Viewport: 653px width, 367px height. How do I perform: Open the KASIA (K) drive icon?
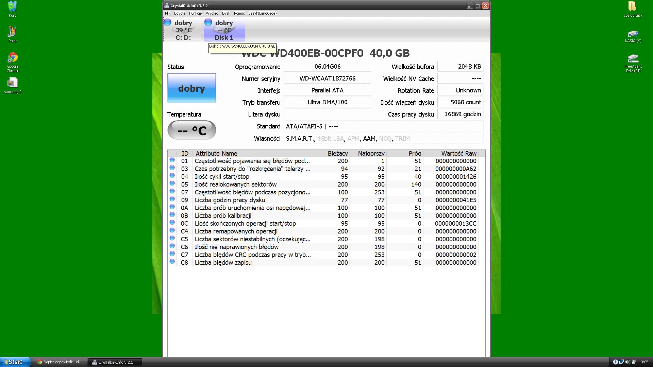click(633, 36)
